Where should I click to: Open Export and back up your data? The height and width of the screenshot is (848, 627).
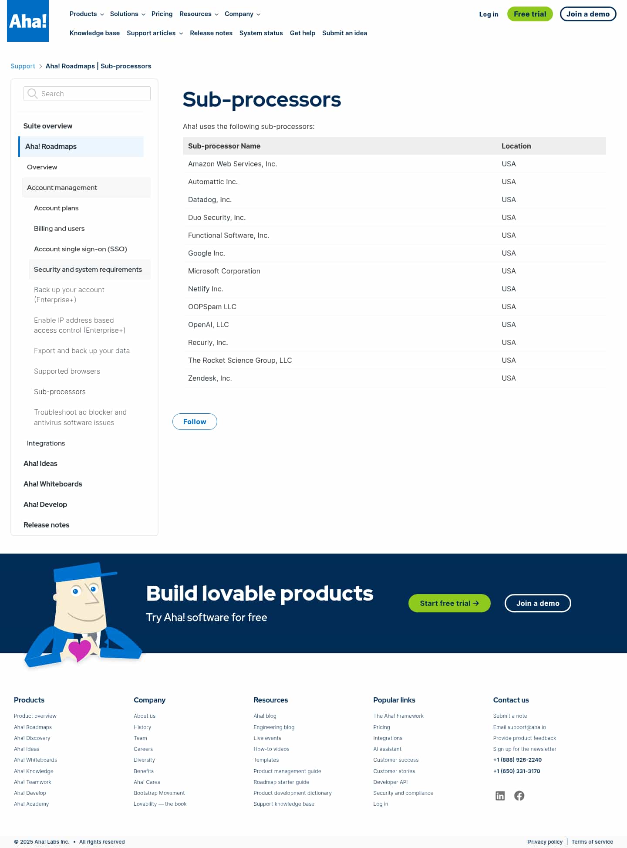(82, 351)
